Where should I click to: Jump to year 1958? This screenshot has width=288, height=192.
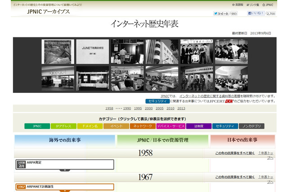109,108
